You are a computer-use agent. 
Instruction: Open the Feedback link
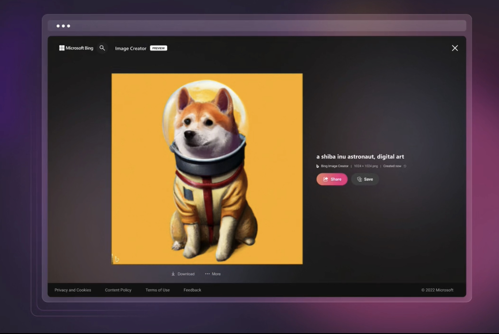192,290
